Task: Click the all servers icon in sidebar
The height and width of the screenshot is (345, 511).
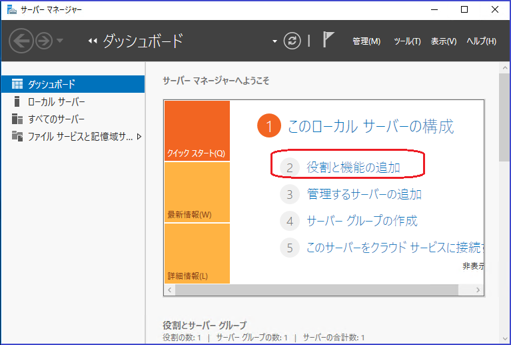Action: pos(17,119)
